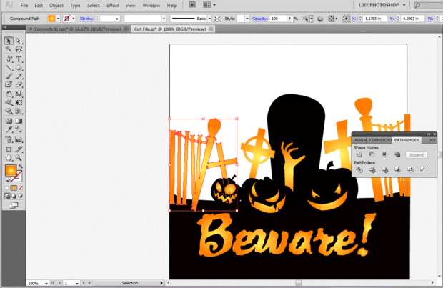Screen dimensions: 443x288
Task: Click the Divide pathfinder icon
Action: (x=359, y=169)
